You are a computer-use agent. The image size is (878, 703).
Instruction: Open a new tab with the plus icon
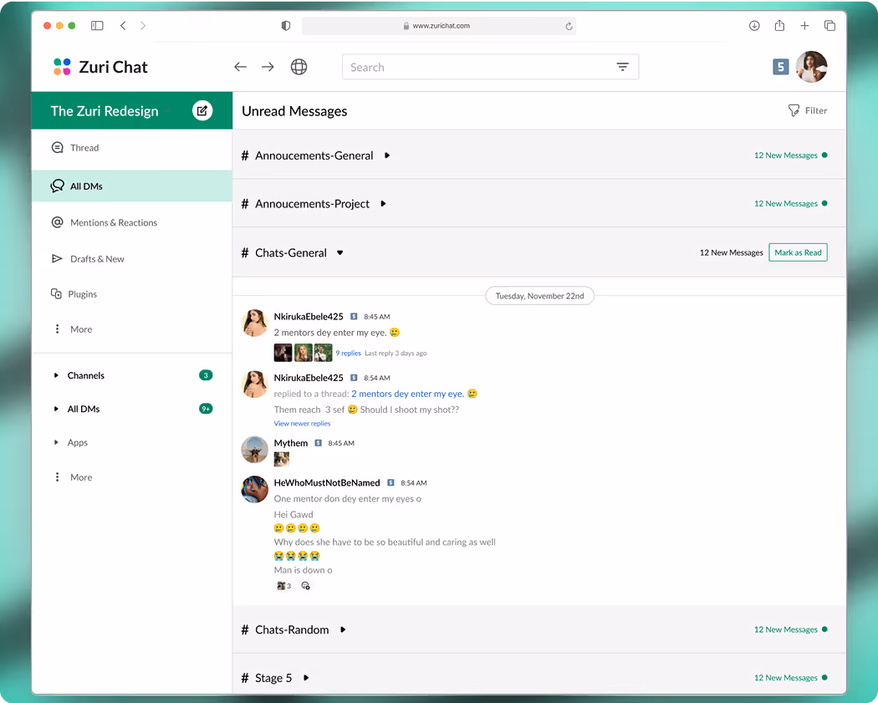coord(804,26)
